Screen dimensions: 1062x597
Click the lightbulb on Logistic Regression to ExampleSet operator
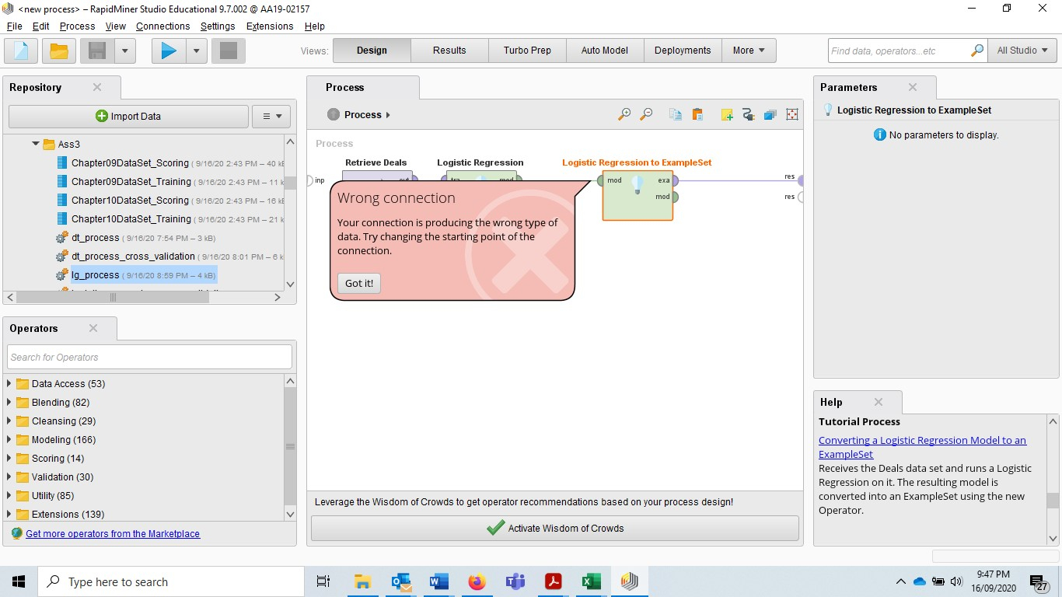click(638, 184)
